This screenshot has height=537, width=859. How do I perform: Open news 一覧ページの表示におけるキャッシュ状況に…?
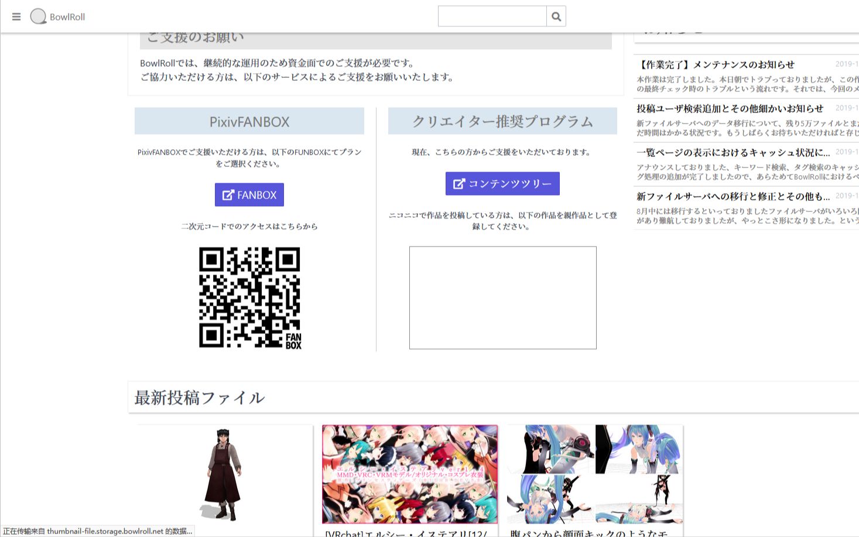733,152
